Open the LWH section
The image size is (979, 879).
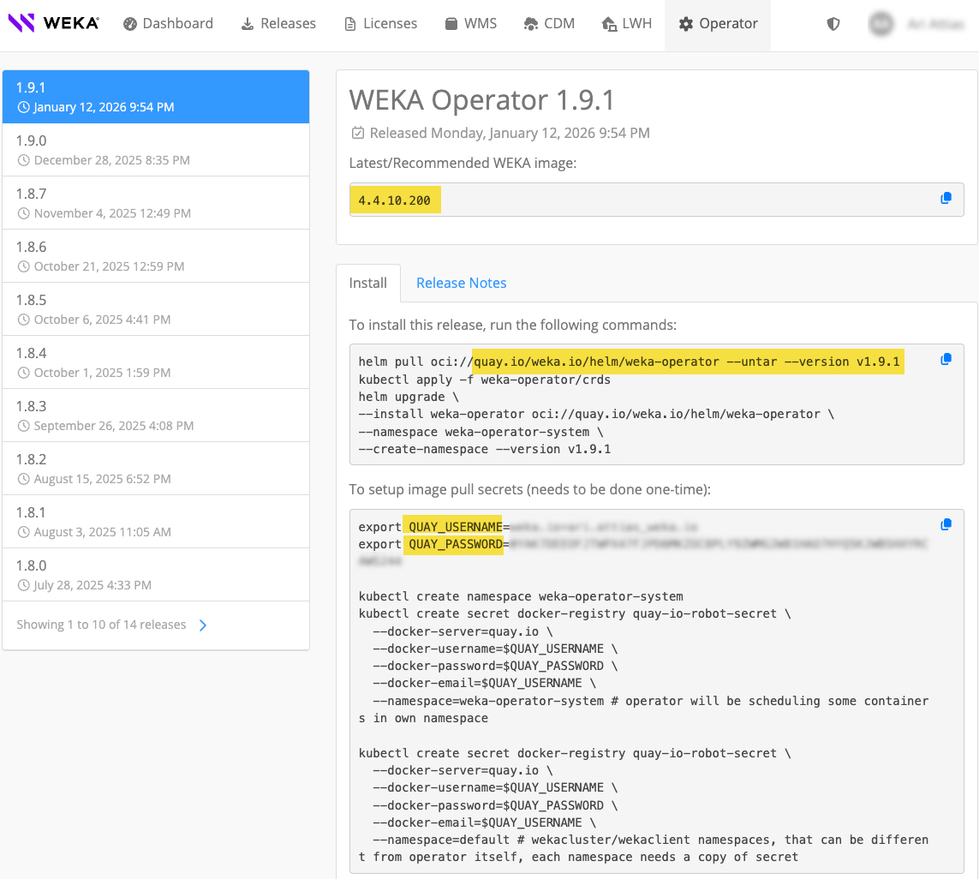click(x=626, y=24)
